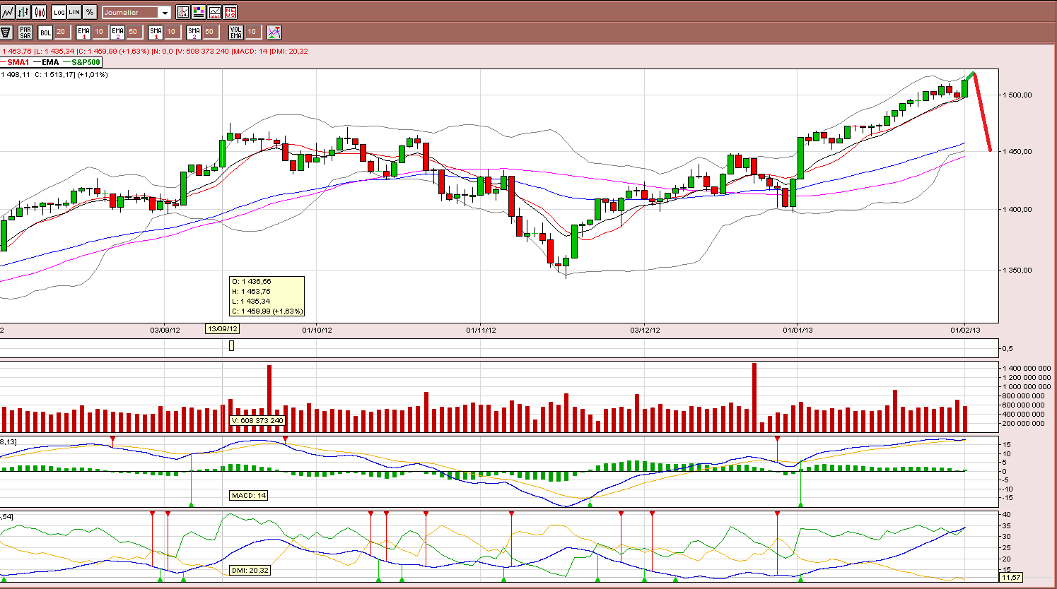Click the 13/09/12 date marker on axis
The image size is (1057, 589).
222,329
